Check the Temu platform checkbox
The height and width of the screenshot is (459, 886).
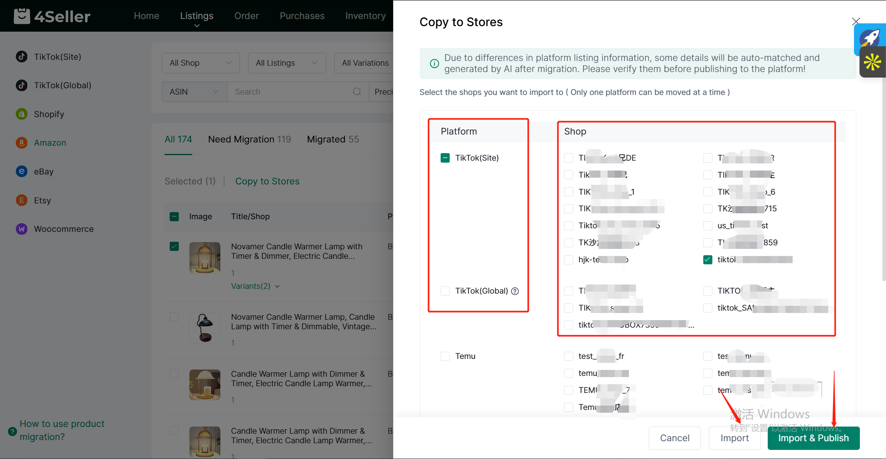[x=445, y=356]
